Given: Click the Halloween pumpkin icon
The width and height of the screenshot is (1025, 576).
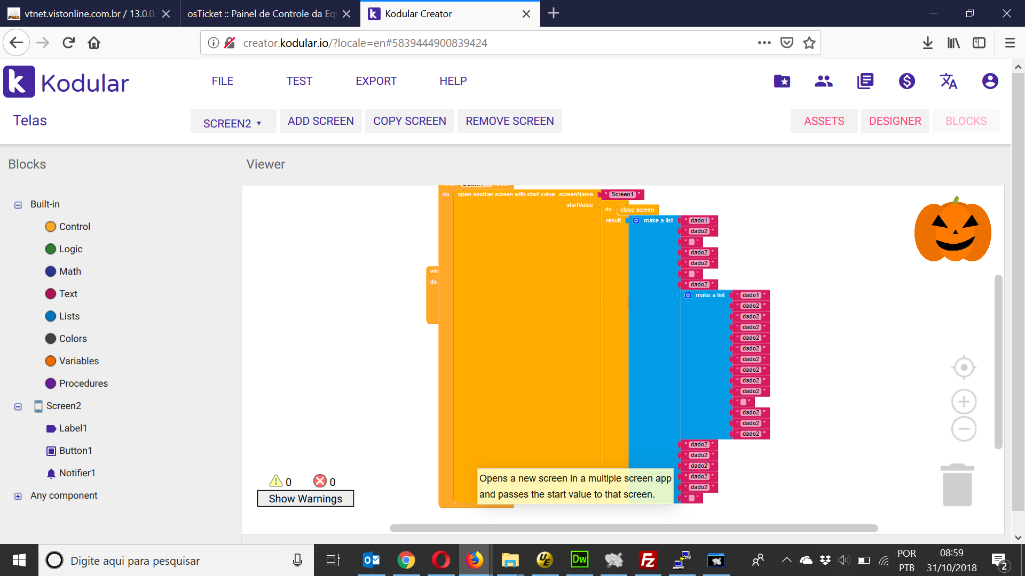Looking at the screenshot, I should (x=953, y=230).
